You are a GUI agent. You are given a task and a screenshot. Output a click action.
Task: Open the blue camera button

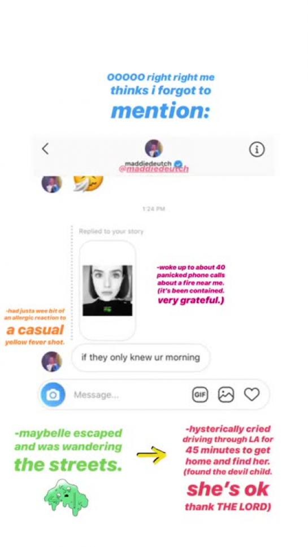53,395
